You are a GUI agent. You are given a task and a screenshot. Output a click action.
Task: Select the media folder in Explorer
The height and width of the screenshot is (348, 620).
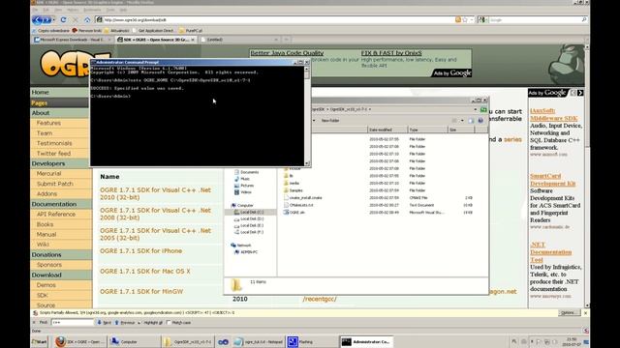[x=294, y=183]
